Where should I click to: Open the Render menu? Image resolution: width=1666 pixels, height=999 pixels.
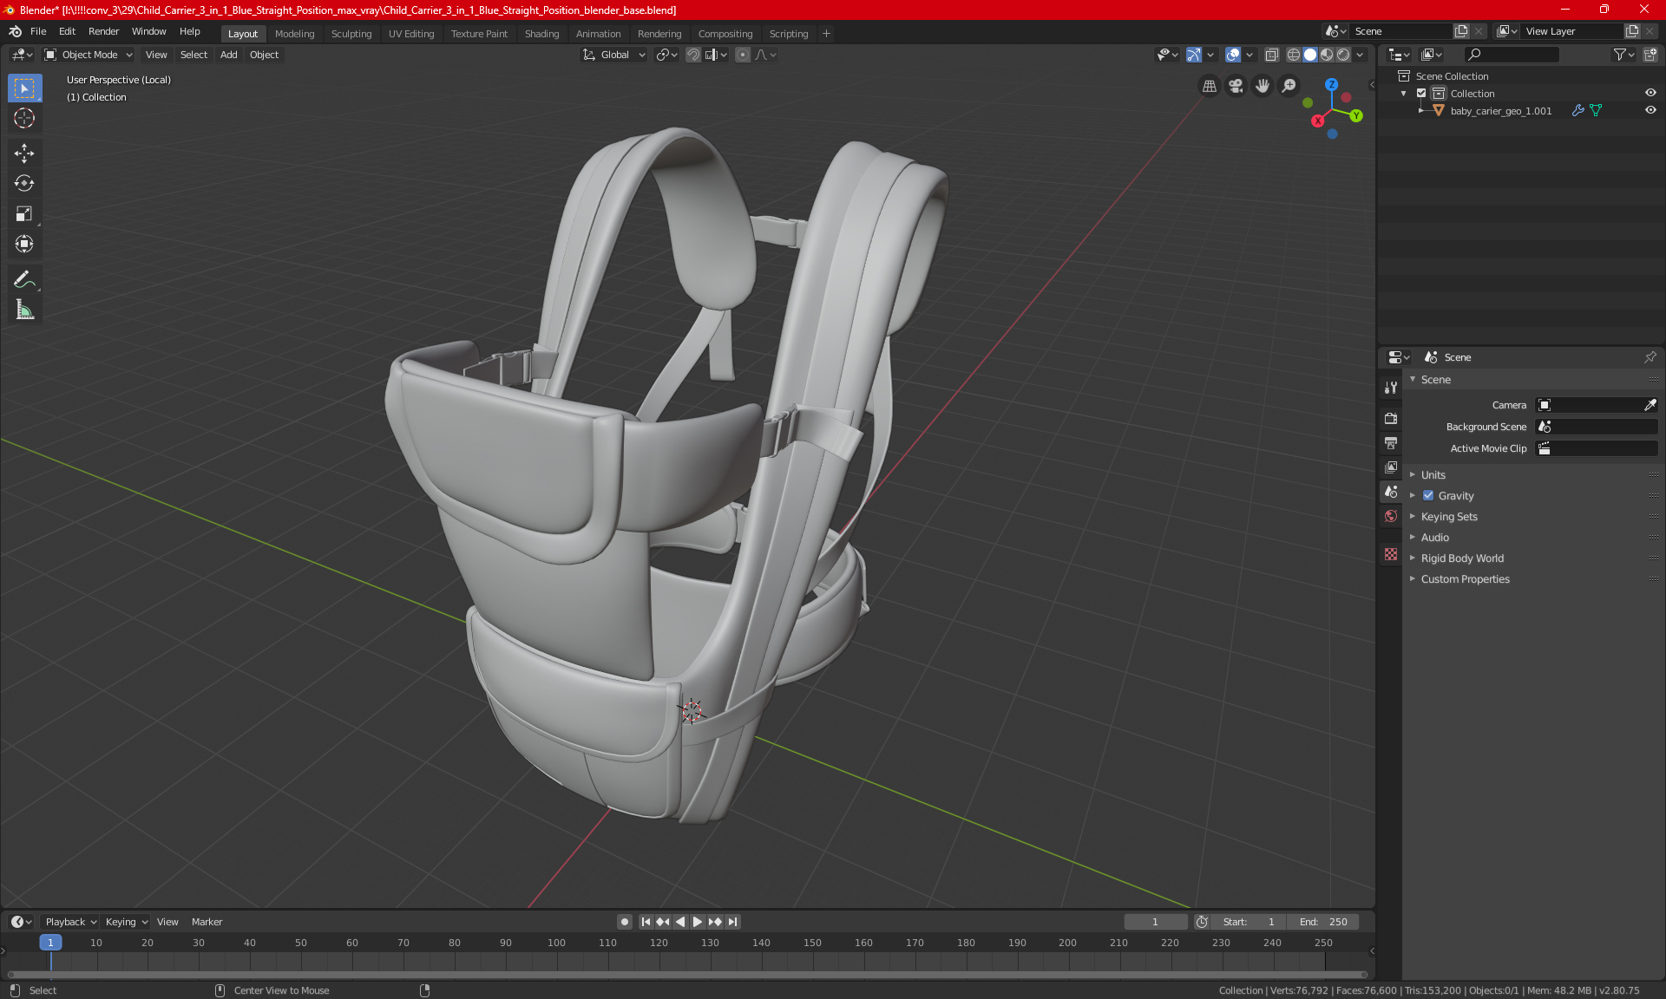(103, 31)
